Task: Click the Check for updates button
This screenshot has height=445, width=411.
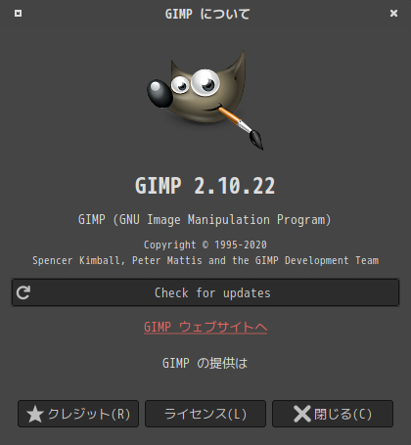Action: click(205, 292)
